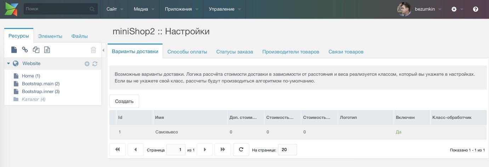Image resolution: width=489 pixels, height=167 pixels.
Task: Click the arrow beside Приложения
Action: 197,10
